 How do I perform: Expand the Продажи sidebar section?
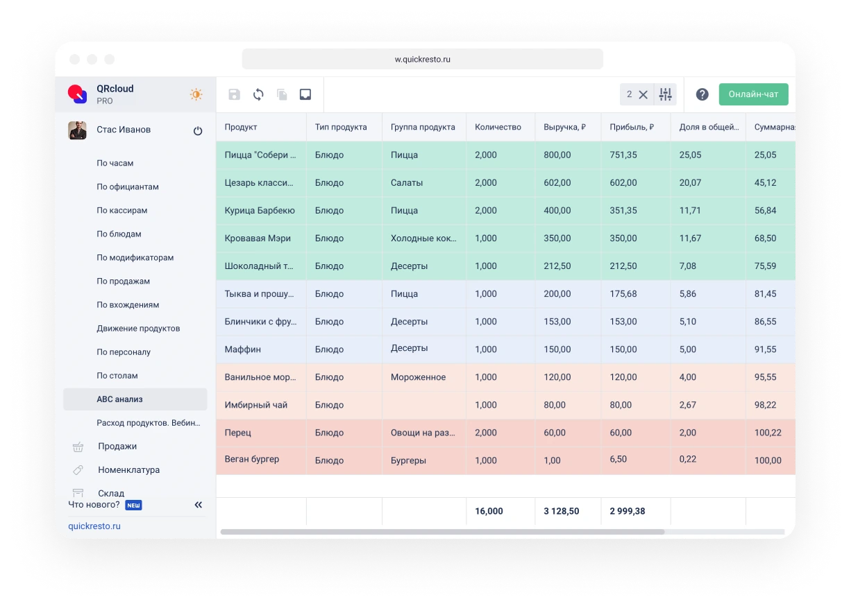coord(117,447)
